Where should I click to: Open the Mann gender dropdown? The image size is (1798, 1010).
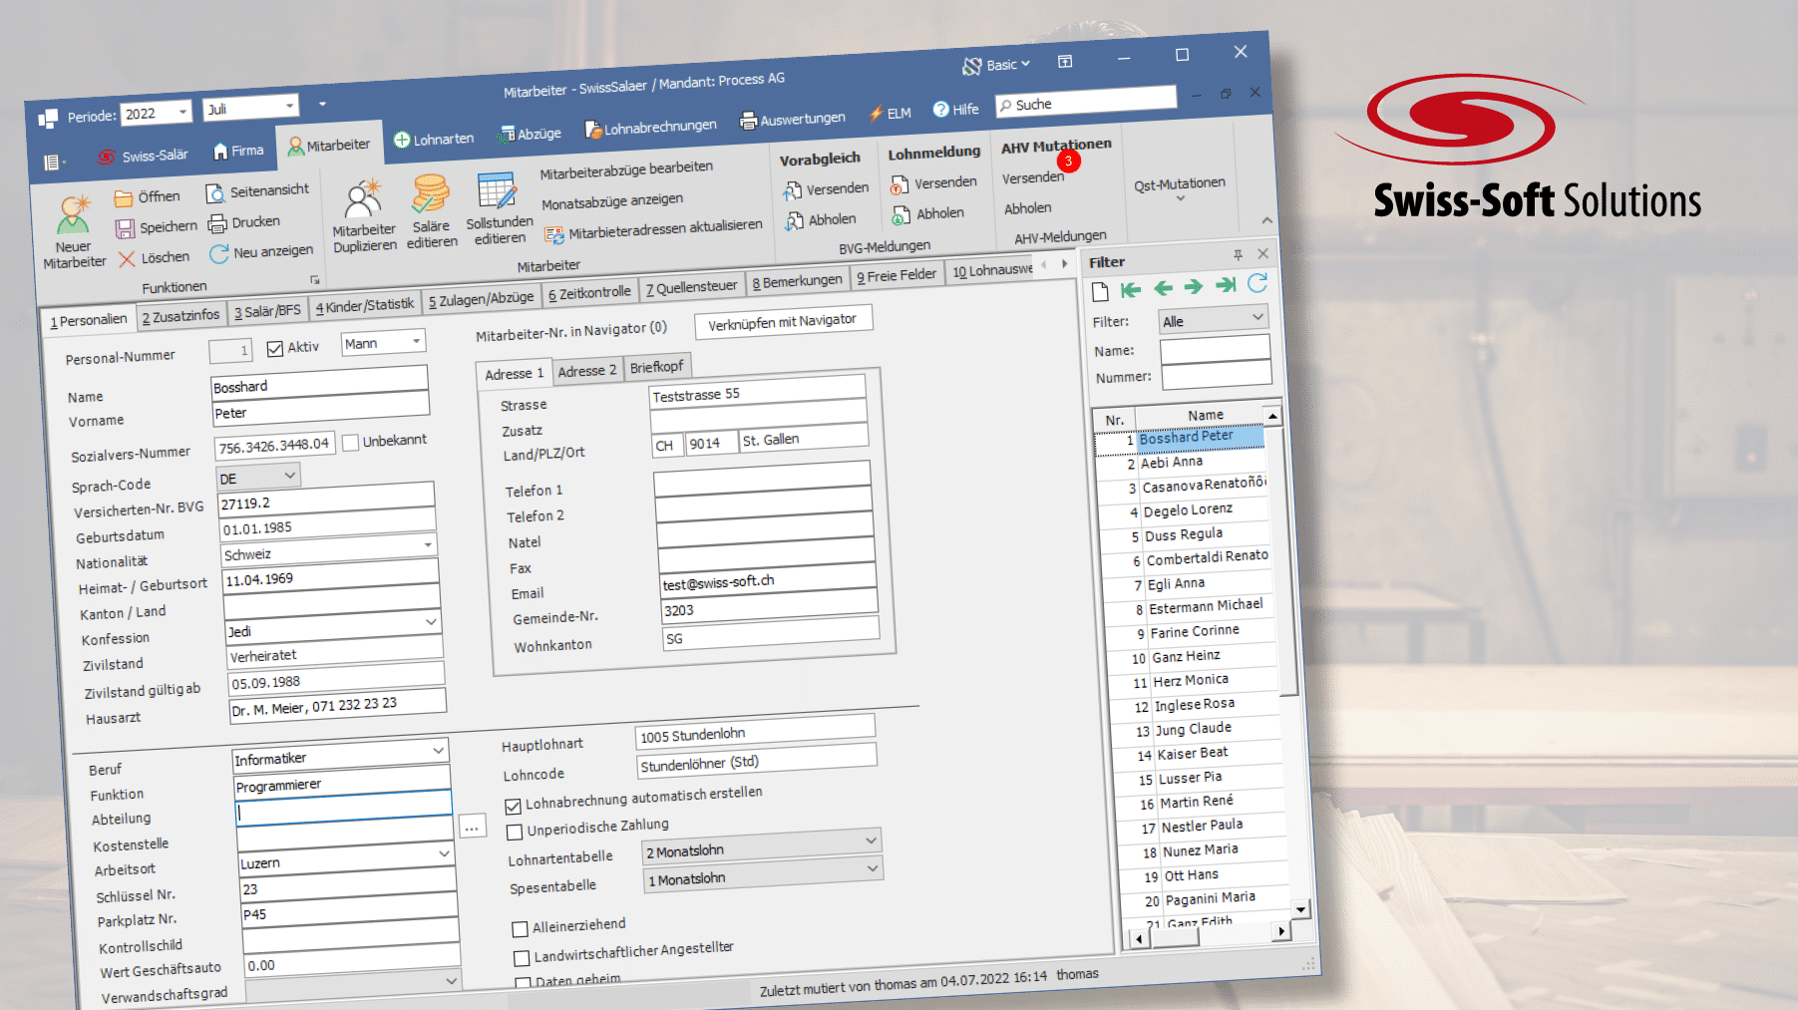pos(416,341)
